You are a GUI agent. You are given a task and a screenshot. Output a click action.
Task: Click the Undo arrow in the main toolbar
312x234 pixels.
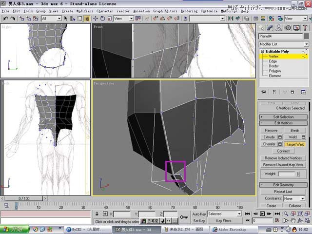tap(5, 19)
